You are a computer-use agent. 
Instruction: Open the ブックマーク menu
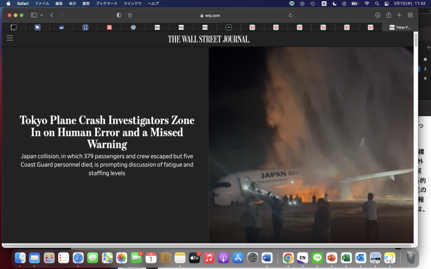point(106,3)
